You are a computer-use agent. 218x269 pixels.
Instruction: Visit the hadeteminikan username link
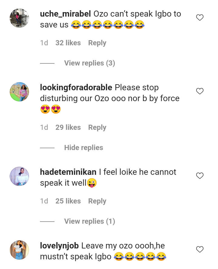[x=68, y=172]
